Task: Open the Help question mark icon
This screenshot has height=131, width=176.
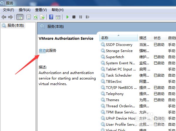Action: [x=51, y=17]
